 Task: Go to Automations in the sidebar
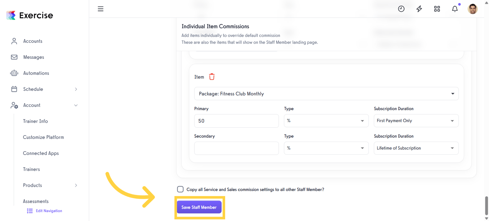[x=36, y=73]
